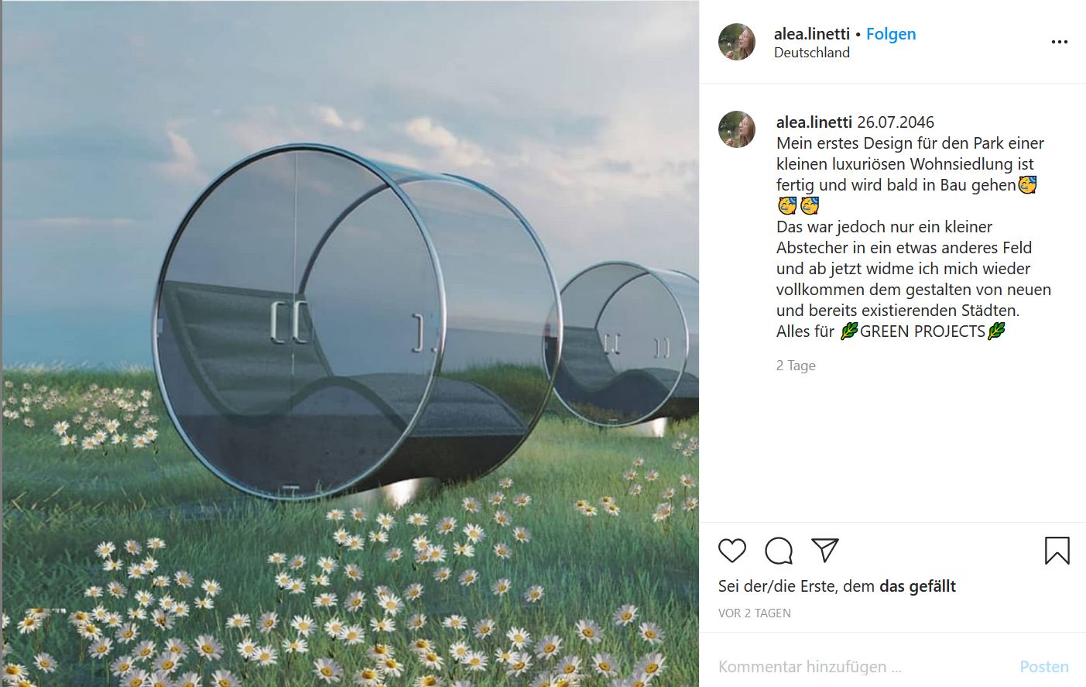This screenshot has height=687, width=1086.
Task: Share post via paper plane icon
Action: [x=825, y=550]
